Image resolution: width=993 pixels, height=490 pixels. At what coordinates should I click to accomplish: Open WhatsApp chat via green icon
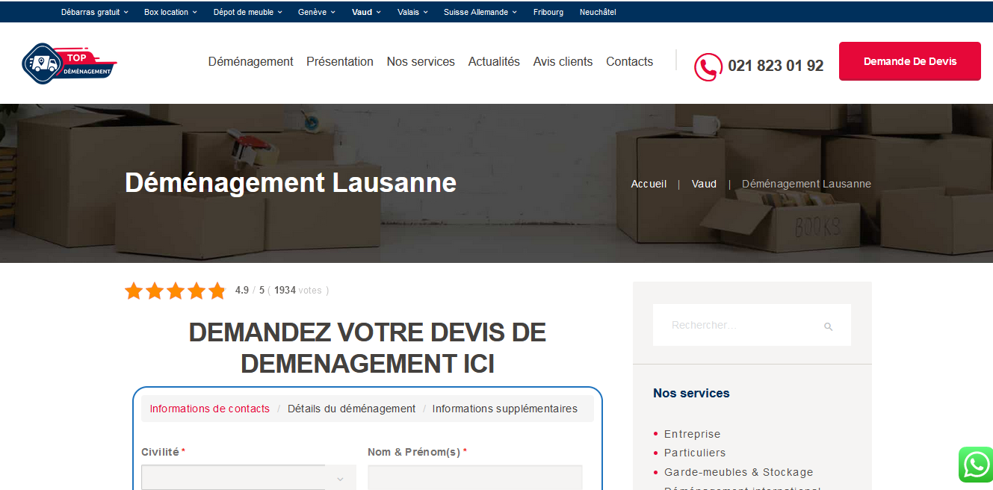pyautogui.click(x=976, y=464)
